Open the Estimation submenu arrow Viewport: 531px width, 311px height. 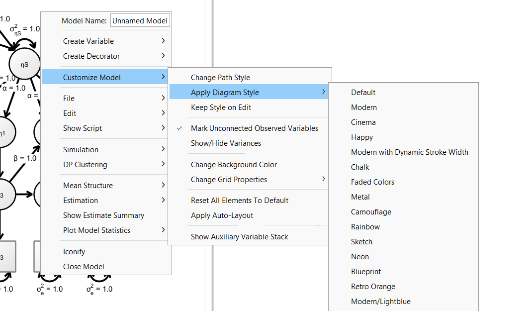point(163,201)
